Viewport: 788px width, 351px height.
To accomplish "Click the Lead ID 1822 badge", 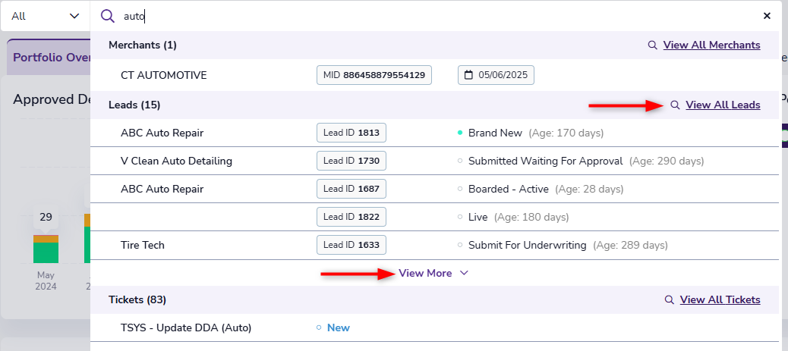I will (x=351, y=218).
